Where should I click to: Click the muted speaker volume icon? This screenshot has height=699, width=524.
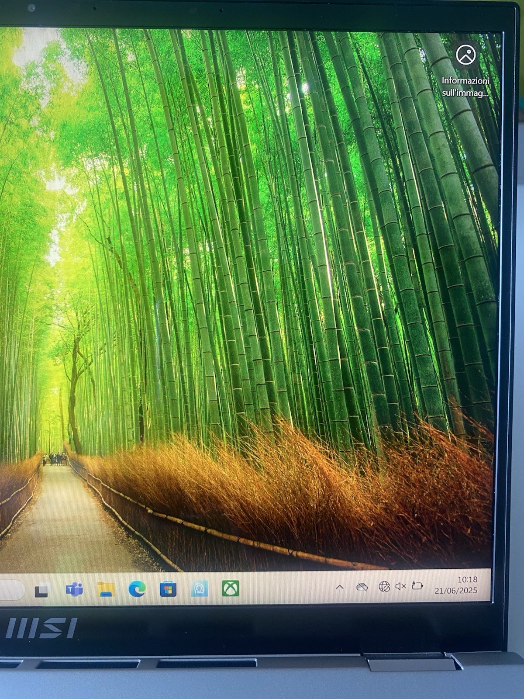click(400, 586)
